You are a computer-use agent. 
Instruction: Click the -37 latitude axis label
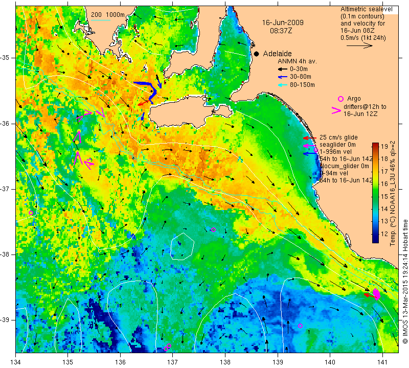[x=5, y=189]
